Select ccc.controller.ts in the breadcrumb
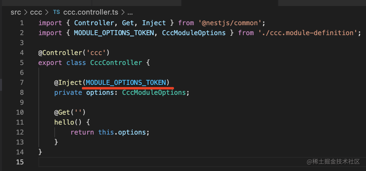Screen dimensions: 366x171 click(x=91, y=13)
